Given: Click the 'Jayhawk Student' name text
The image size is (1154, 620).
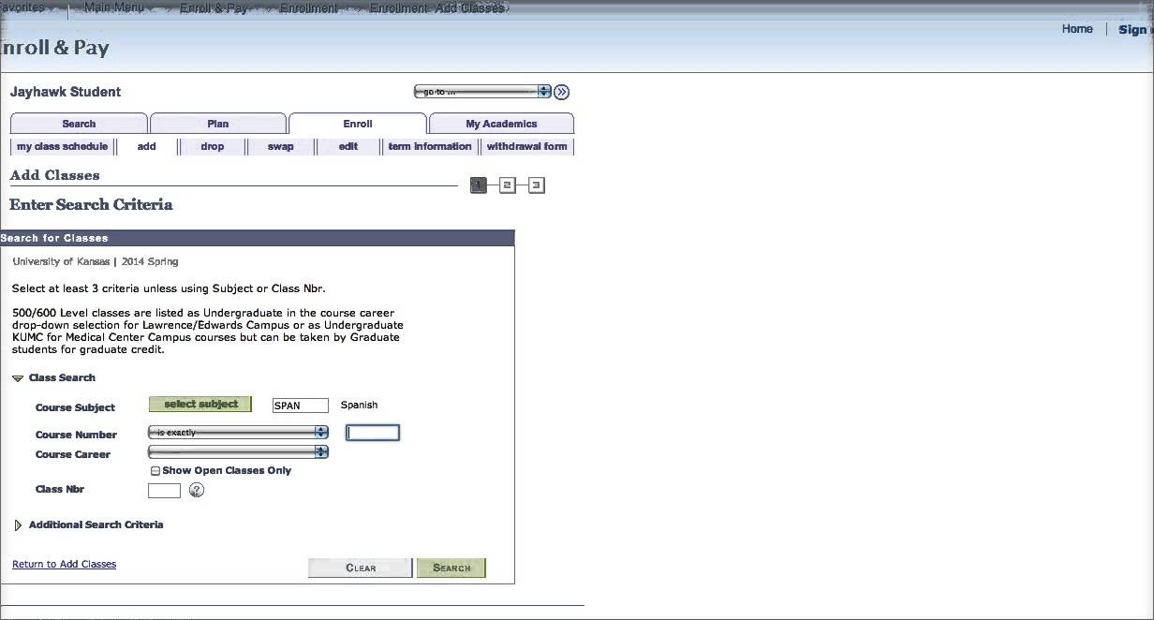Looking at the screenshot, I should (x=66, y=92).
